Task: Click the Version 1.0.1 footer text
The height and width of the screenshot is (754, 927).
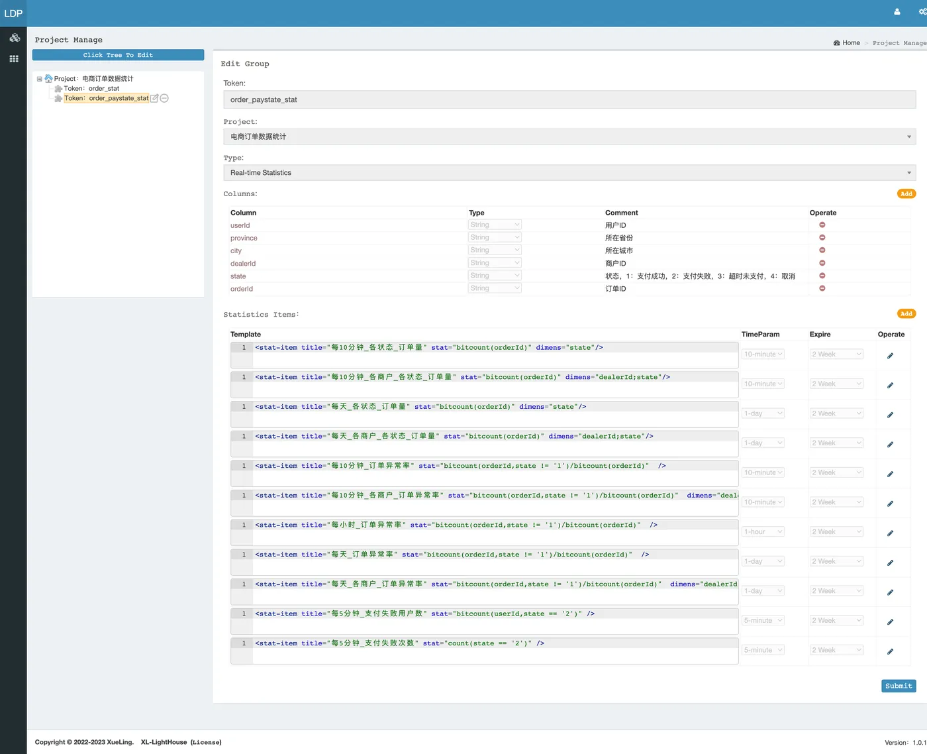Action: [x=905, y=743]
